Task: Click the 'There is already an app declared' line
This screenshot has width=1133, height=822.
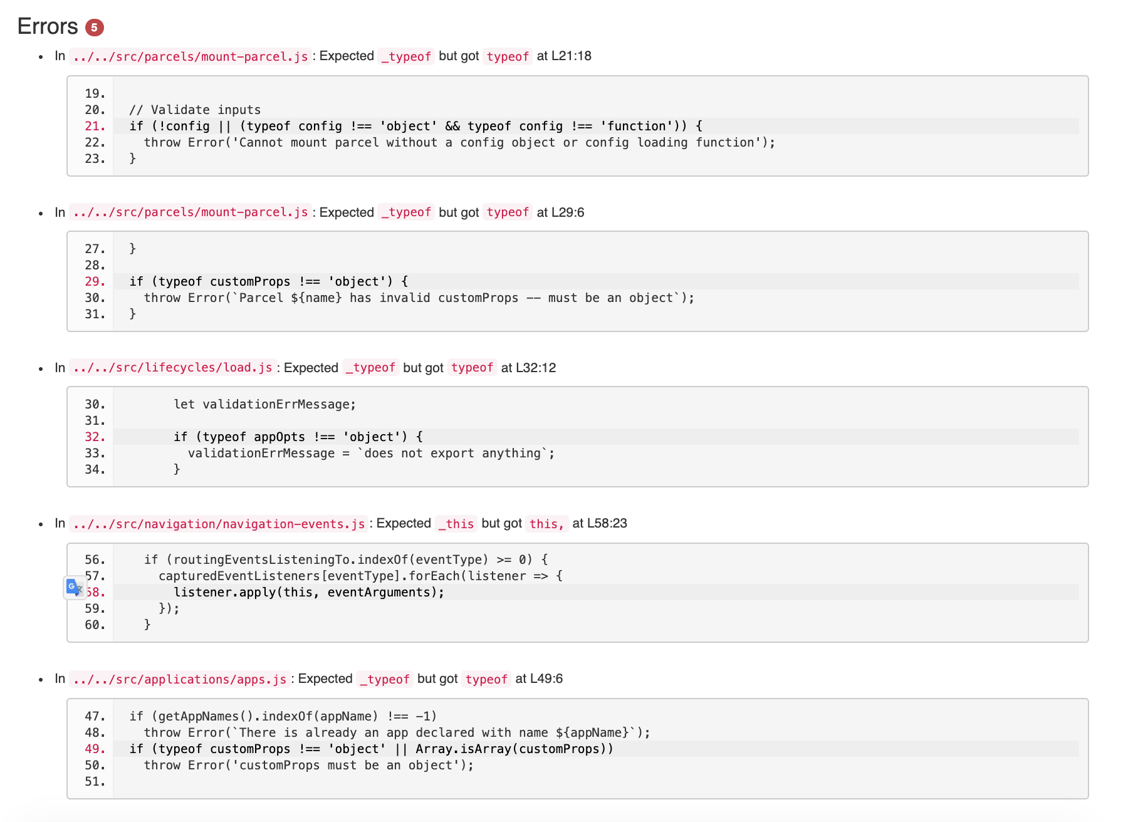Action: (397, 732)
